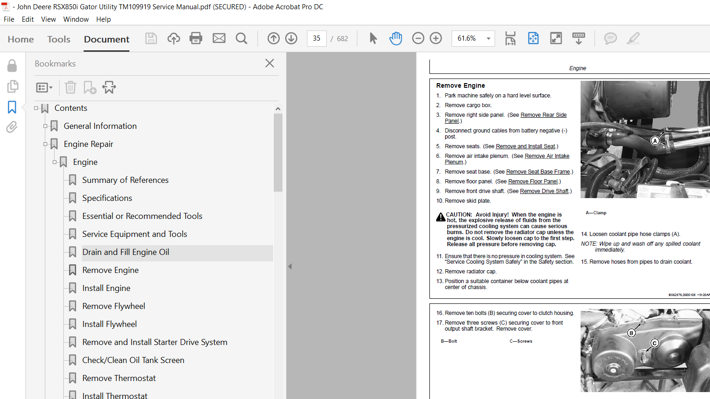Screen dimensions: 710x399
Task: Collapse the General Information bookmark node
Action: [45, 126]
